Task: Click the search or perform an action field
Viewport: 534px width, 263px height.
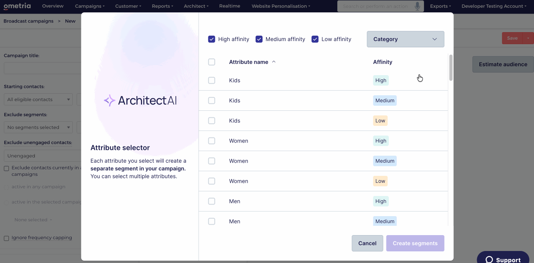Action: tap(381, 6)
